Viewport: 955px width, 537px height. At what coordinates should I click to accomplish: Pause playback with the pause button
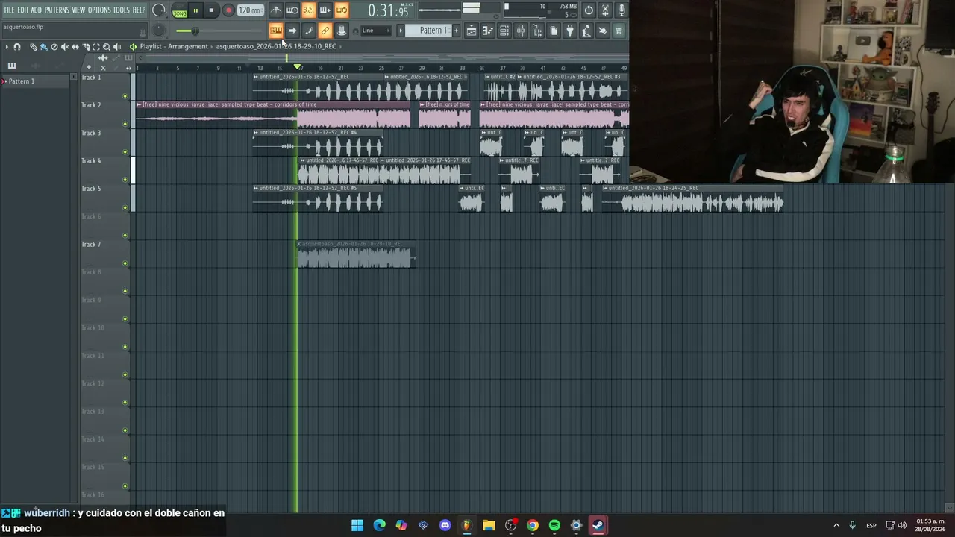[195, 10]
